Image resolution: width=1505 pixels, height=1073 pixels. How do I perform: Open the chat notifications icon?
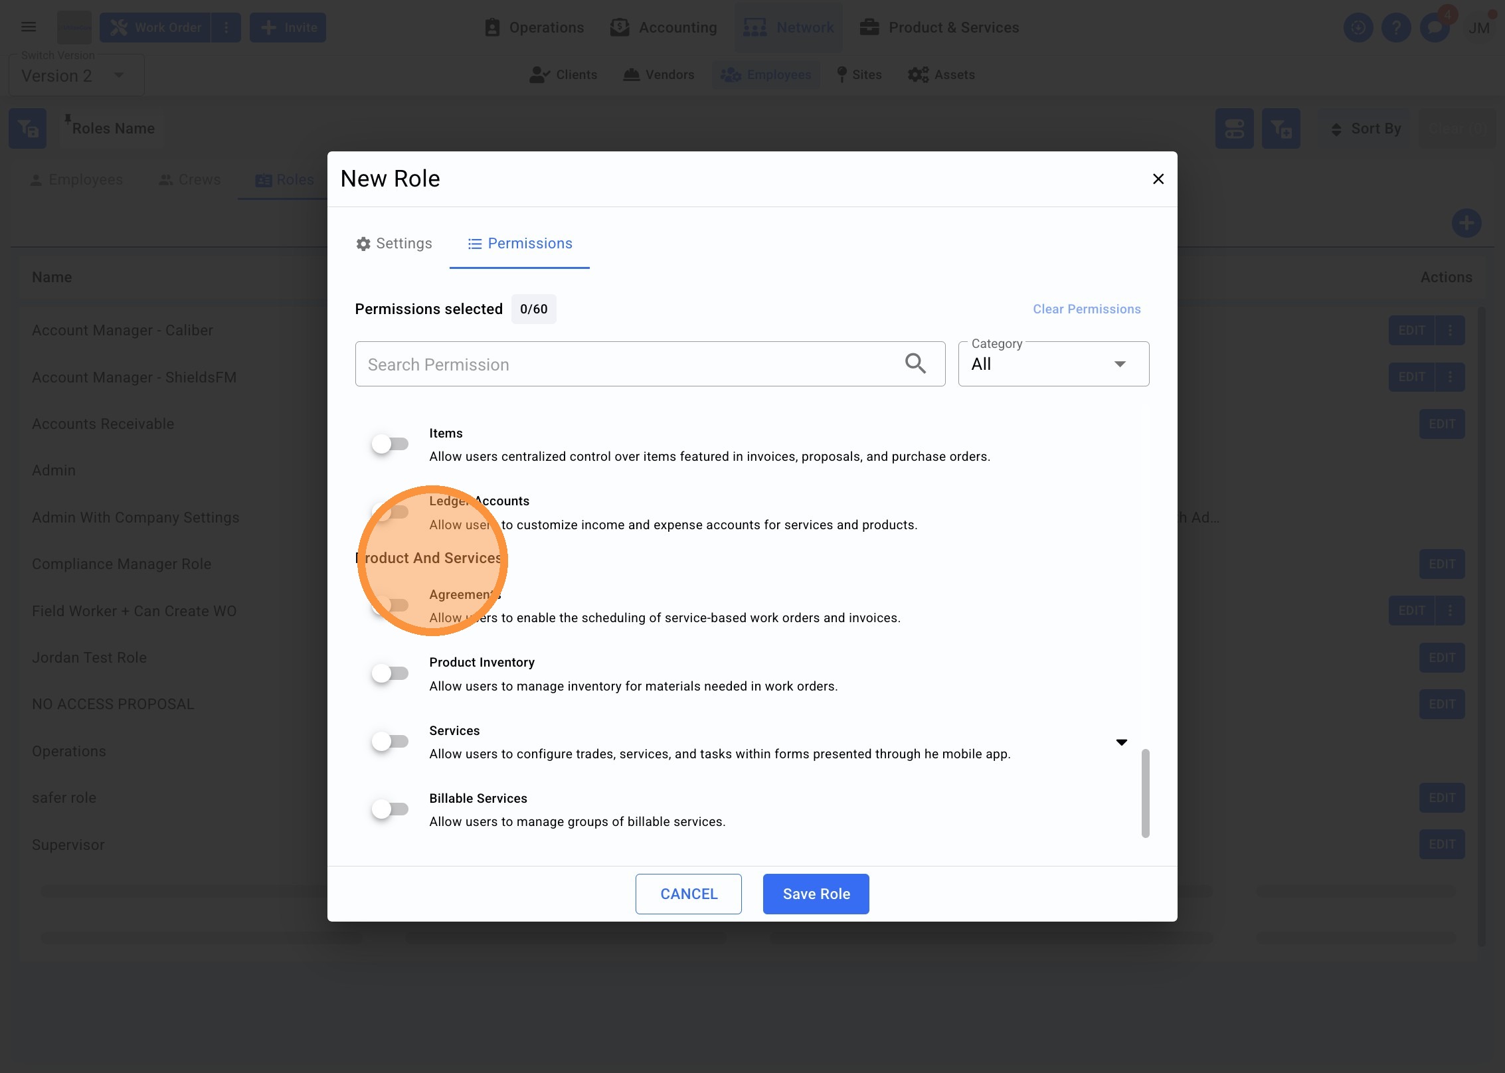[x=1435, y=28]
